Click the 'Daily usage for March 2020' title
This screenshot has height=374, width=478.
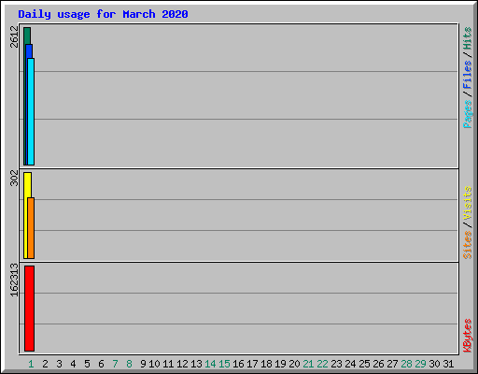pos(103,14)
